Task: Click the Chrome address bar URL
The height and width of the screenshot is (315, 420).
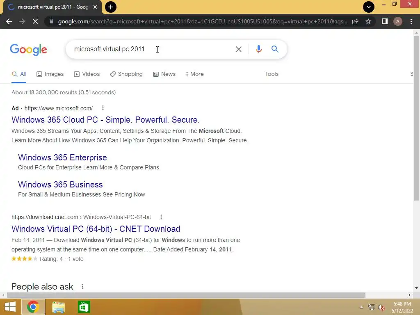Action: [203, 21]
